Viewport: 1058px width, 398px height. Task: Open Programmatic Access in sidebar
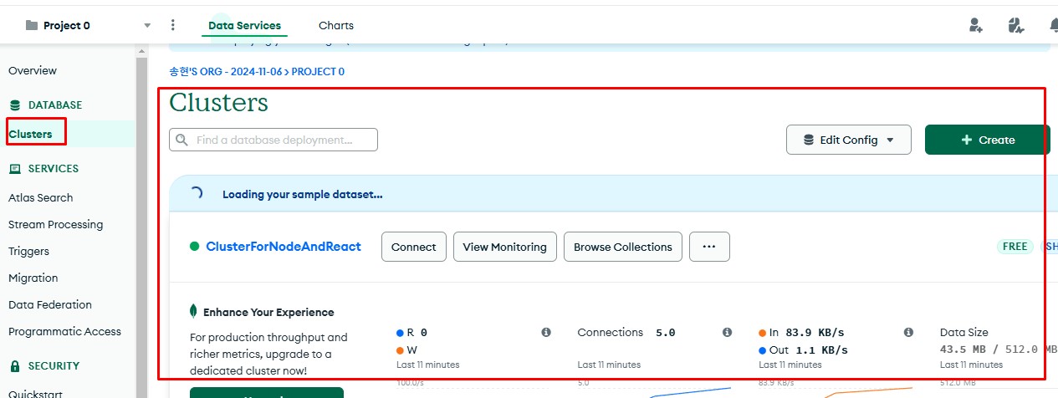(64, 331)
